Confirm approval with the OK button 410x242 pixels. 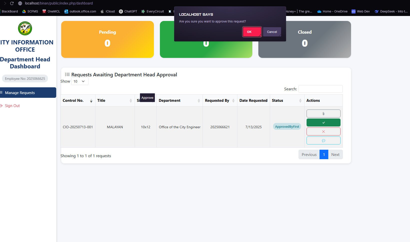pyautogui.click(x=252, y=32)
